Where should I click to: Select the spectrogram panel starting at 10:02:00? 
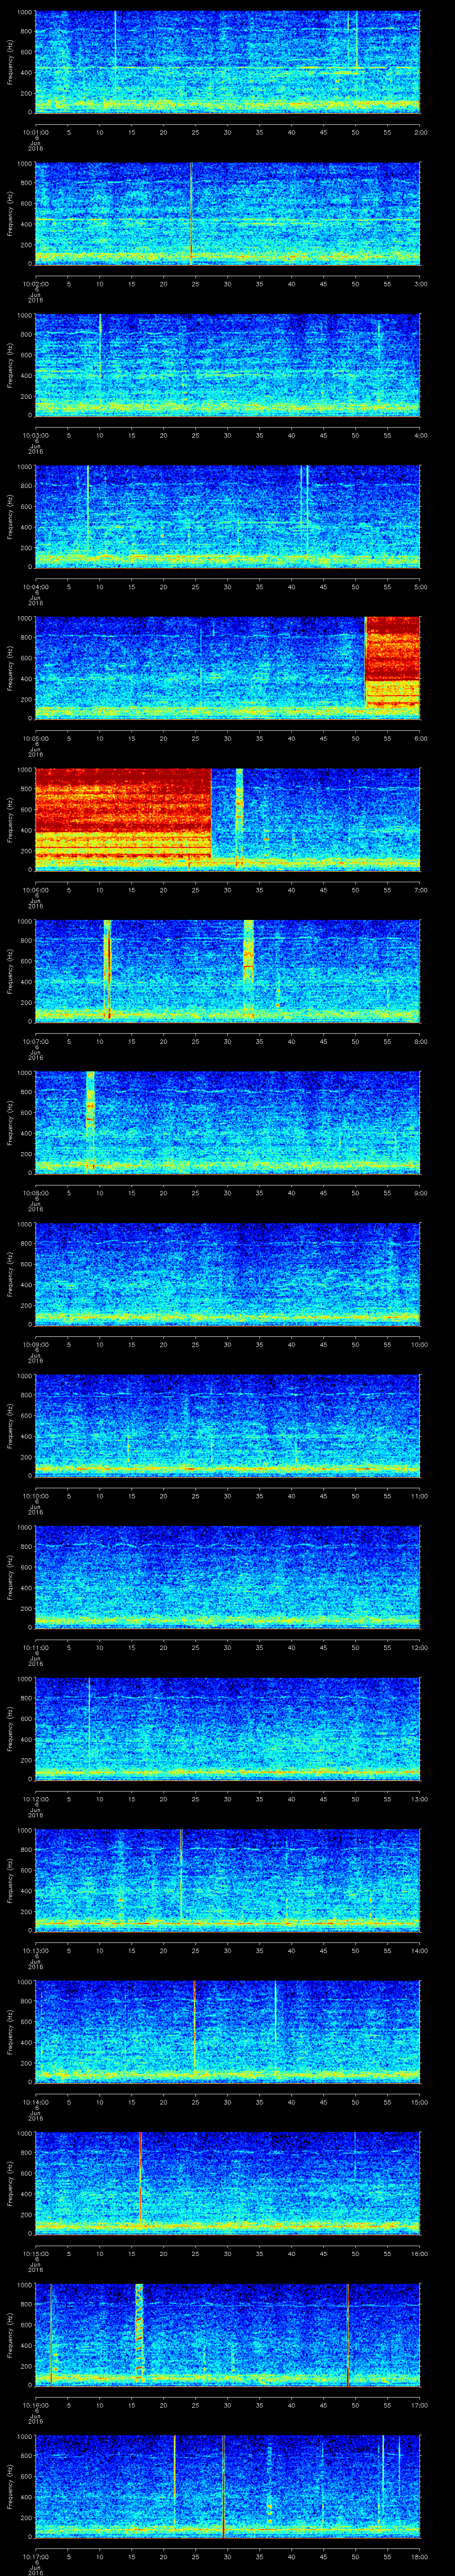tap(227, 214)
